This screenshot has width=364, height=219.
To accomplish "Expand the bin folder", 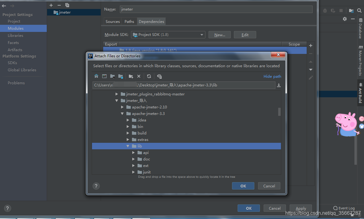I will 128,127.
